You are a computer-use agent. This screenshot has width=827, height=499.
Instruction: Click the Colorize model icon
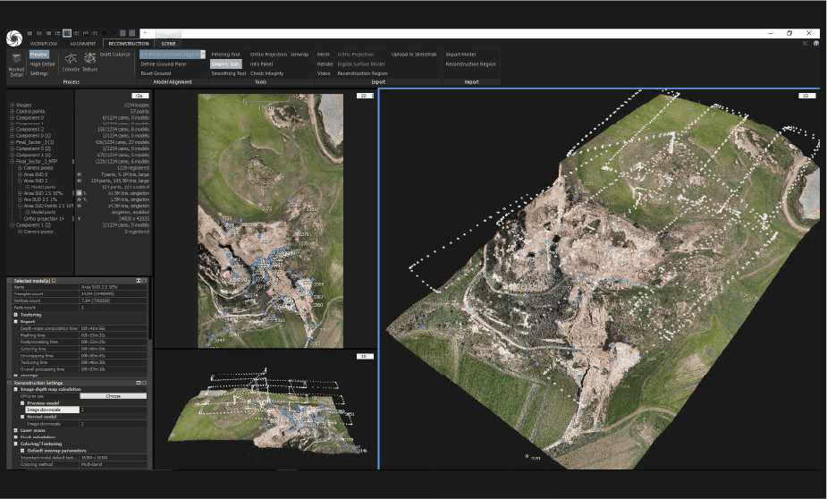(x=71, y=60)
